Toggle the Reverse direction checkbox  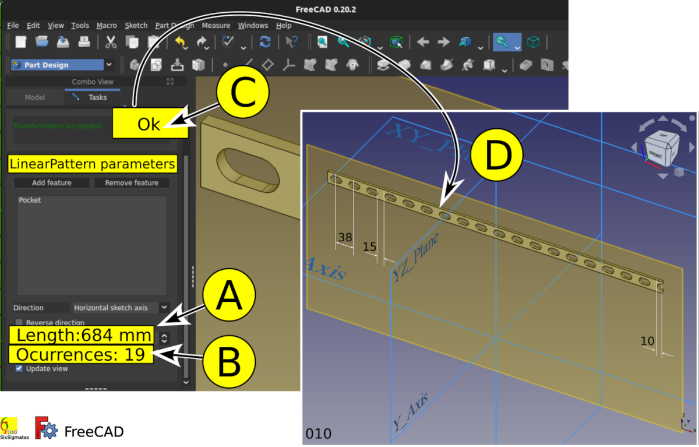[19, 322]
